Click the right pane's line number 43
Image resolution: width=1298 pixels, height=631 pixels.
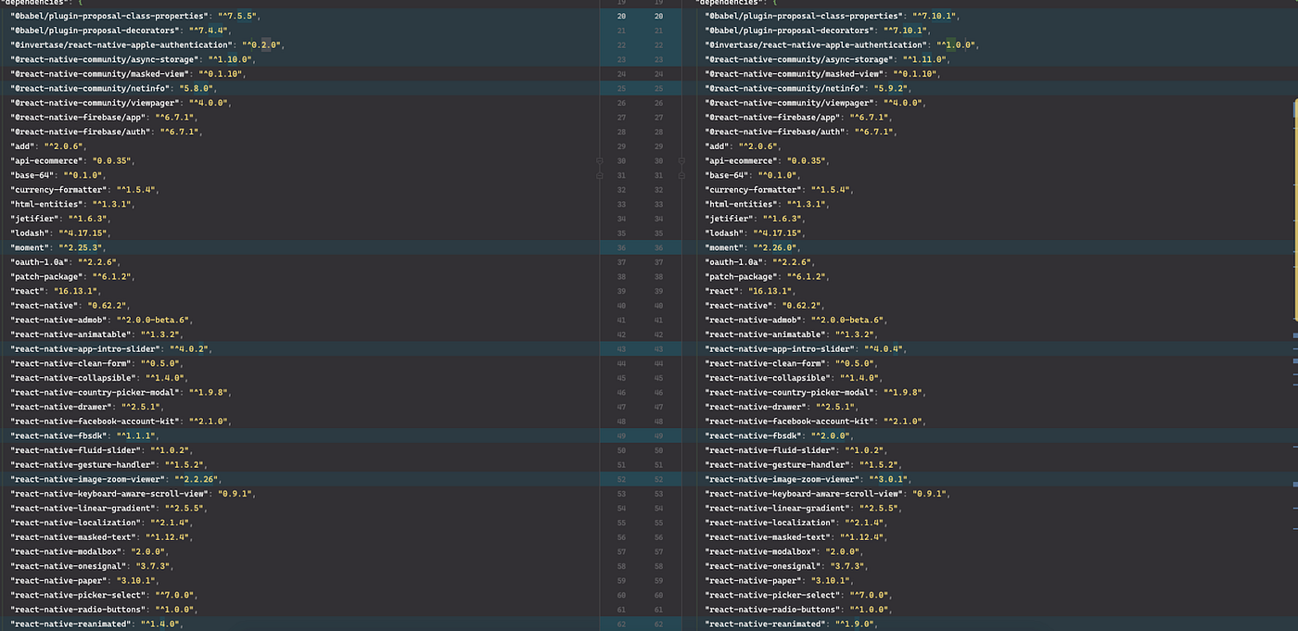coord(658,348)
